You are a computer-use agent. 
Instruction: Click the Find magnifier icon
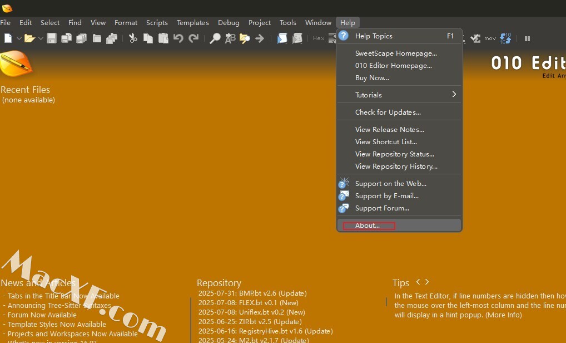pyautogui.click(x=215, y=38)
